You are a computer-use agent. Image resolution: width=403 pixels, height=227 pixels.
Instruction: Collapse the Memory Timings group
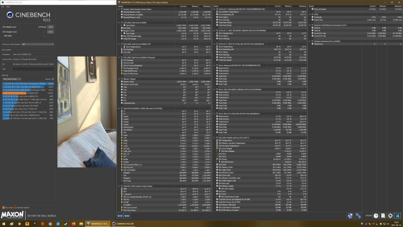point(119,79)
